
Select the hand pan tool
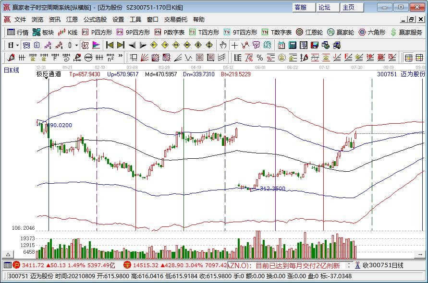coord(223,45)
